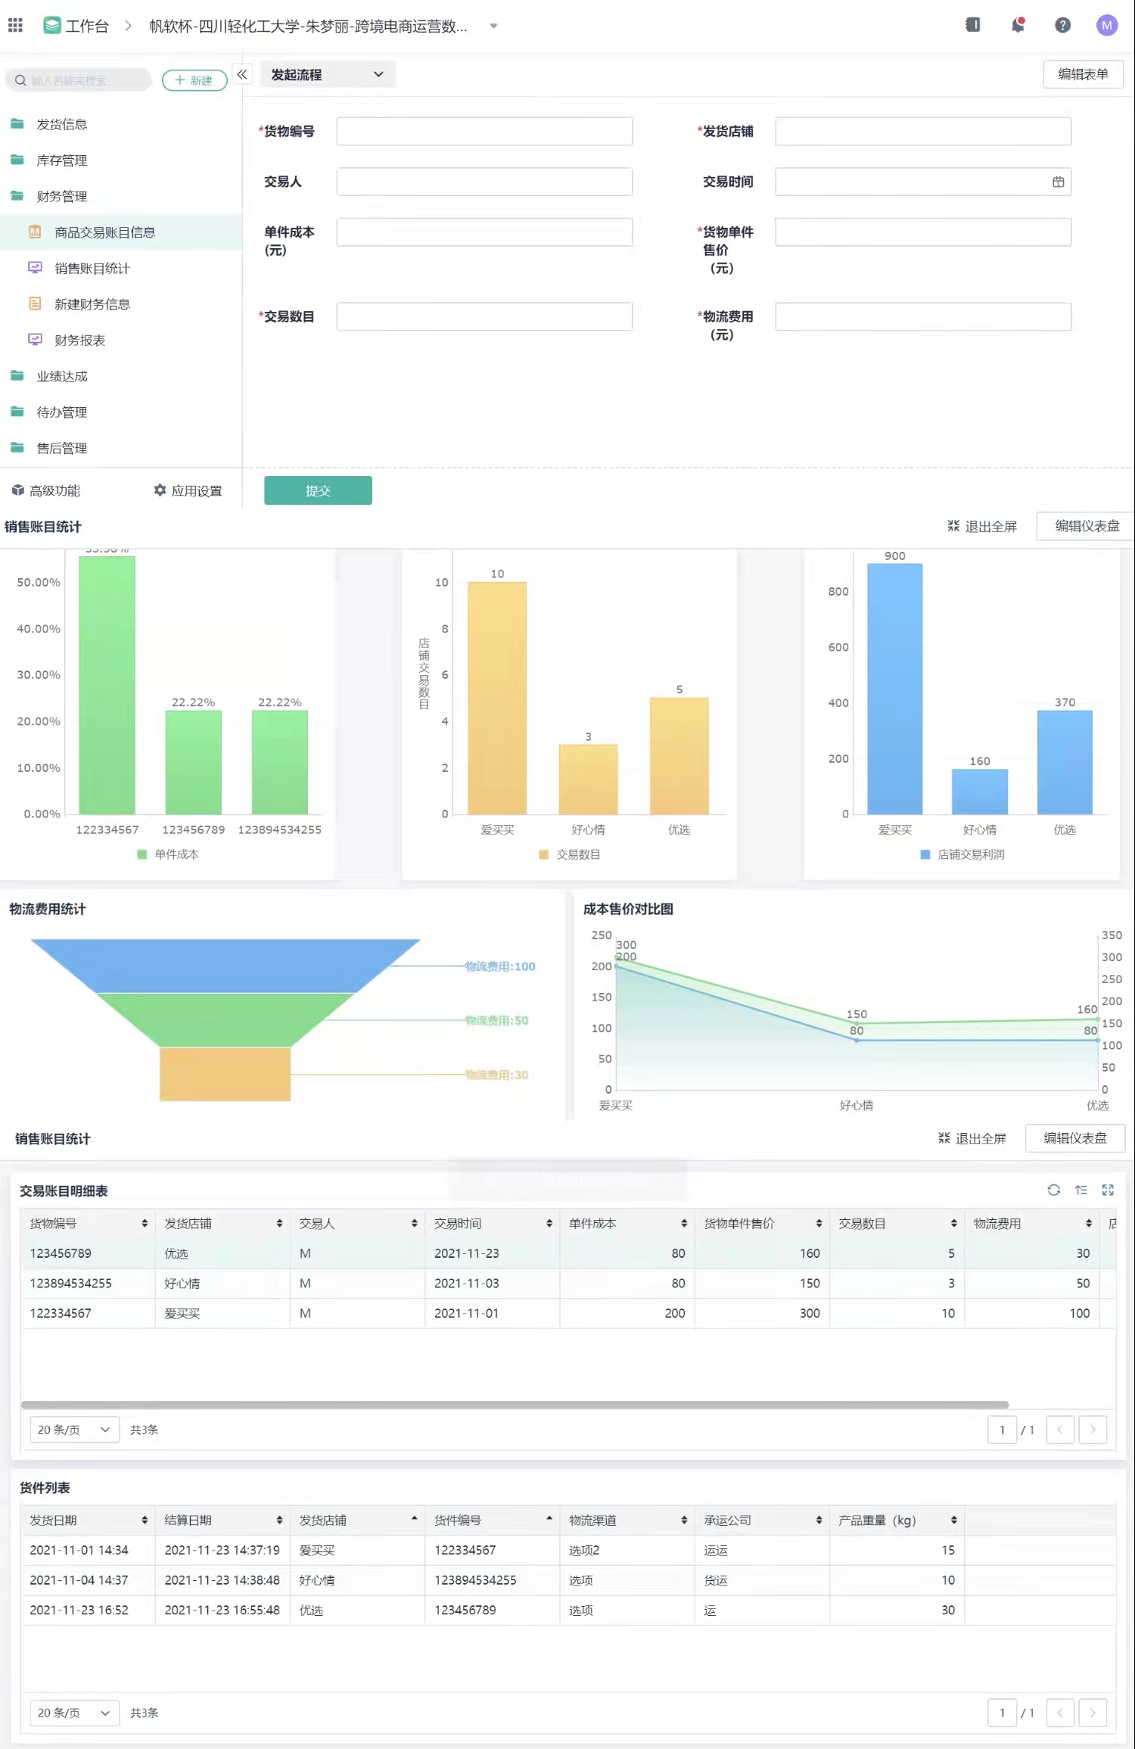Click the message panel icon in header
This screenshot has height=1749, width=1135.
pos(973,26)
